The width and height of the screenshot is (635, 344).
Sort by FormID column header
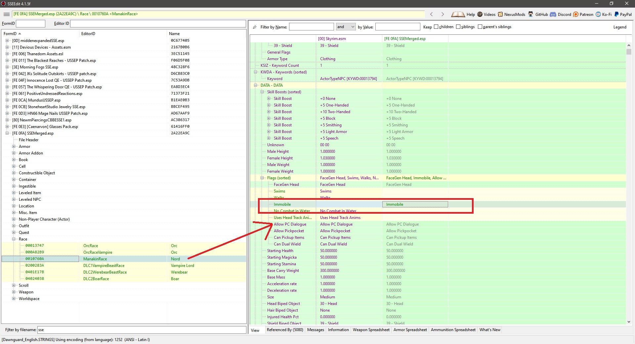click(40, 34)
